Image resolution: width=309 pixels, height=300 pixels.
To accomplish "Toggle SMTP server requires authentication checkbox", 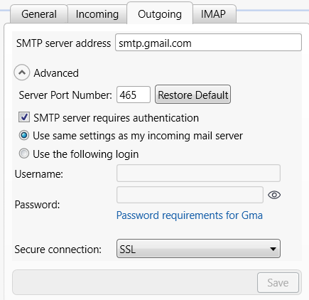I will click(x=24, y=117).
